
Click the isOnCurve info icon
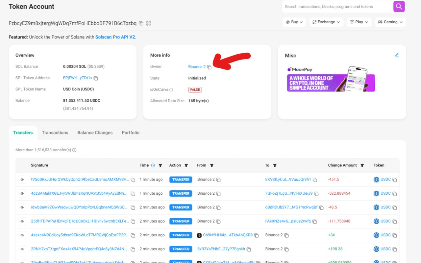tap(171, 90)
